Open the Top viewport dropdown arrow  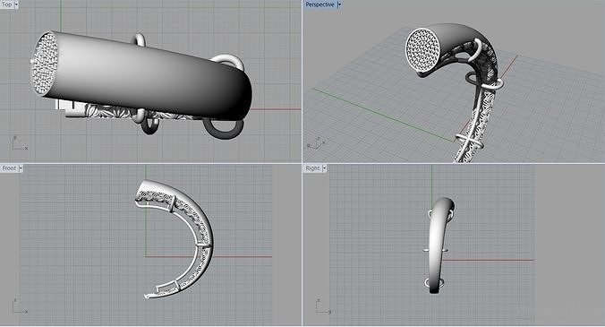click(17, 4)
